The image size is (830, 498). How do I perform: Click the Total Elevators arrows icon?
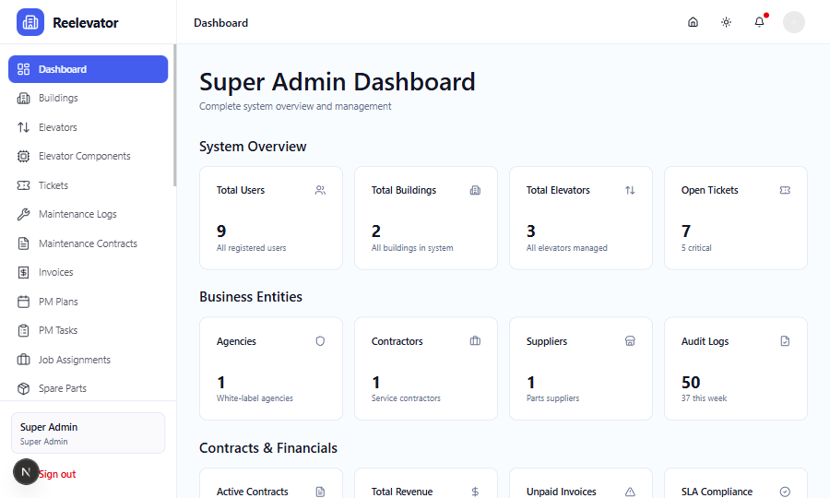click(630, 190)
